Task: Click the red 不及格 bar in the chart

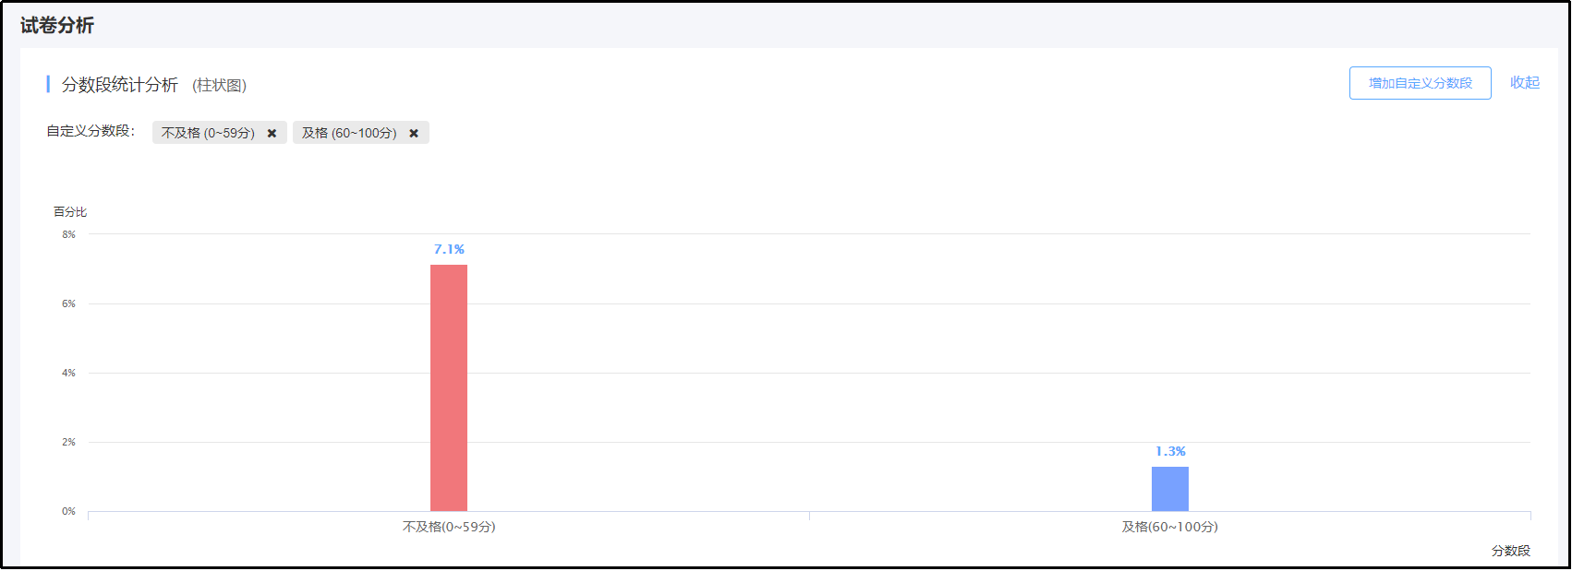Action: (x=449, y=387)
